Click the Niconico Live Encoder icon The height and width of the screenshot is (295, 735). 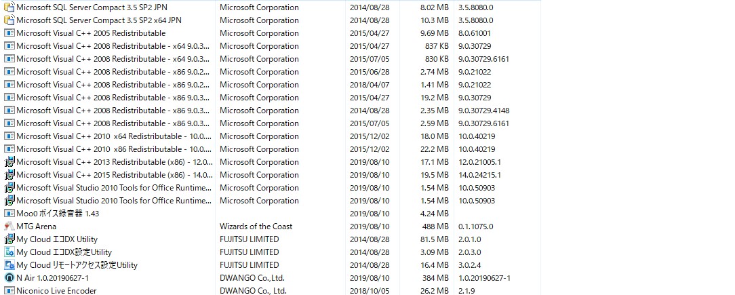click(x=9, y=291)
